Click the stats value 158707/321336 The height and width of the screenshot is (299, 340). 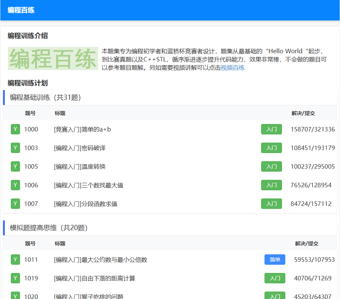click(313, 130)
